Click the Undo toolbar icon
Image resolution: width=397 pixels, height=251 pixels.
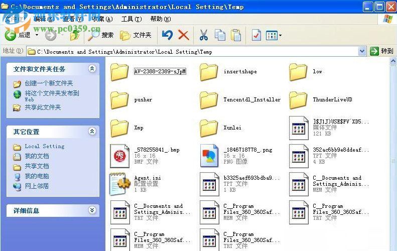pos(167,35)
